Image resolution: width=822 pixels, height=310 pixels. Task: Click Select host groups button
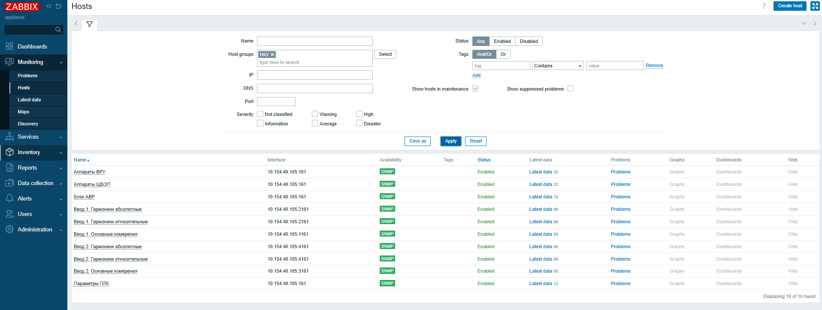pyautogui.click(x=385, y=54)
